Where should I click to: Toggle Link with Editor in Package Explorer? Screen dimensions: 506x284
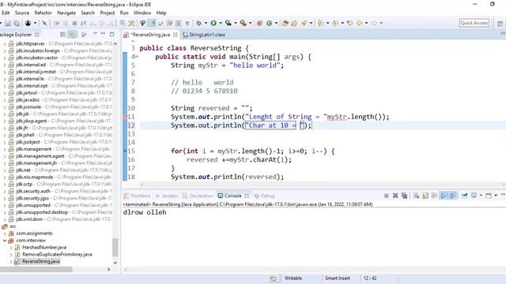pos(73,35)
